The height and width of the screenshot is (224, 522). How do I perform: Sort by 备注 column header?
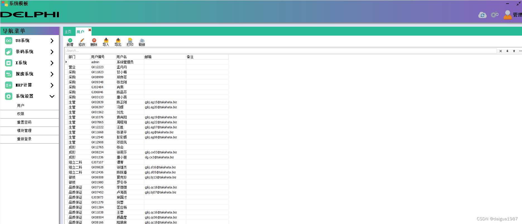(x=207, y=57)
